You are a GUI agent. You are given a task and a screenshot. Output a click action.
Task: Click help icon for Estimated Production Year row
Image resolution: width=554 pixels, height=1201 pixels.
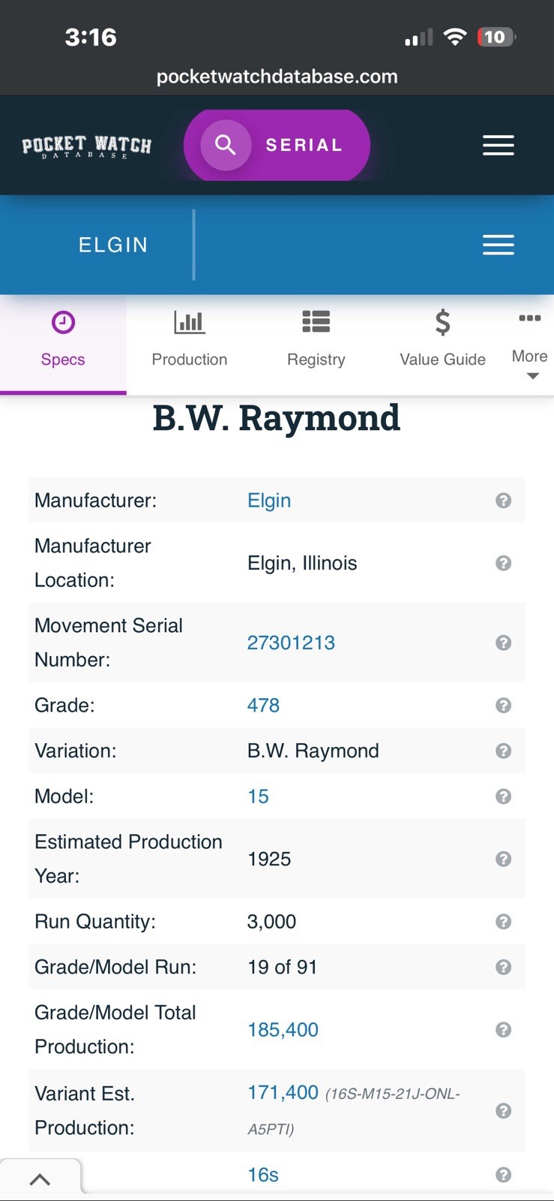(x=504, y=859)
